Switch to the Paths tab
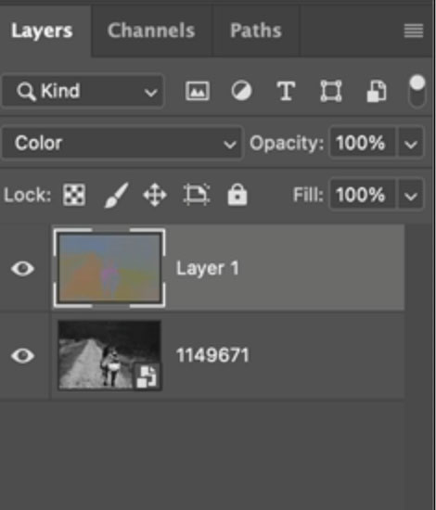436x510 pixels. click(256, 31)
